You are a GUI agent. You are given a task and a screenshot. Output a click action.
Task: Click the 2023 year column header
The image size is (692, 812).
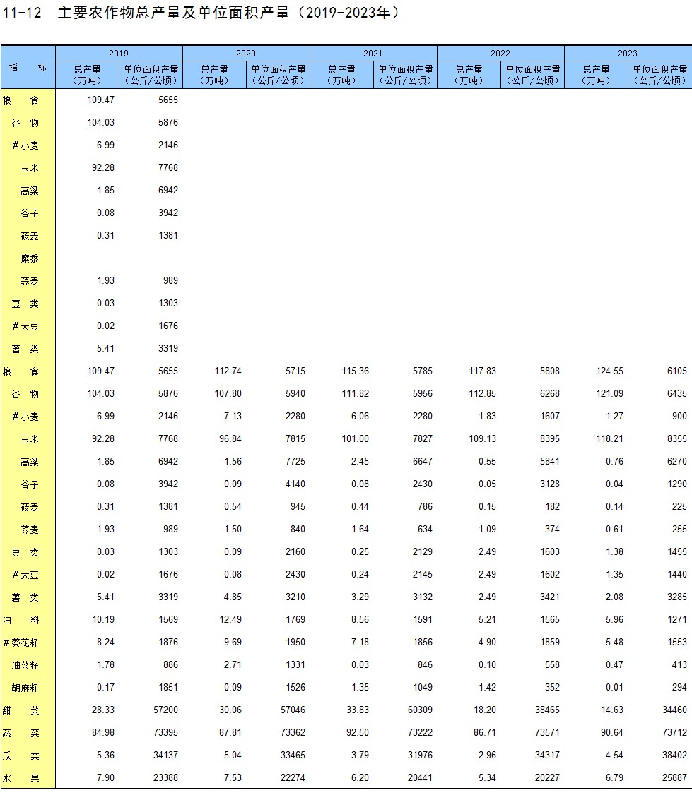[627, 54]
